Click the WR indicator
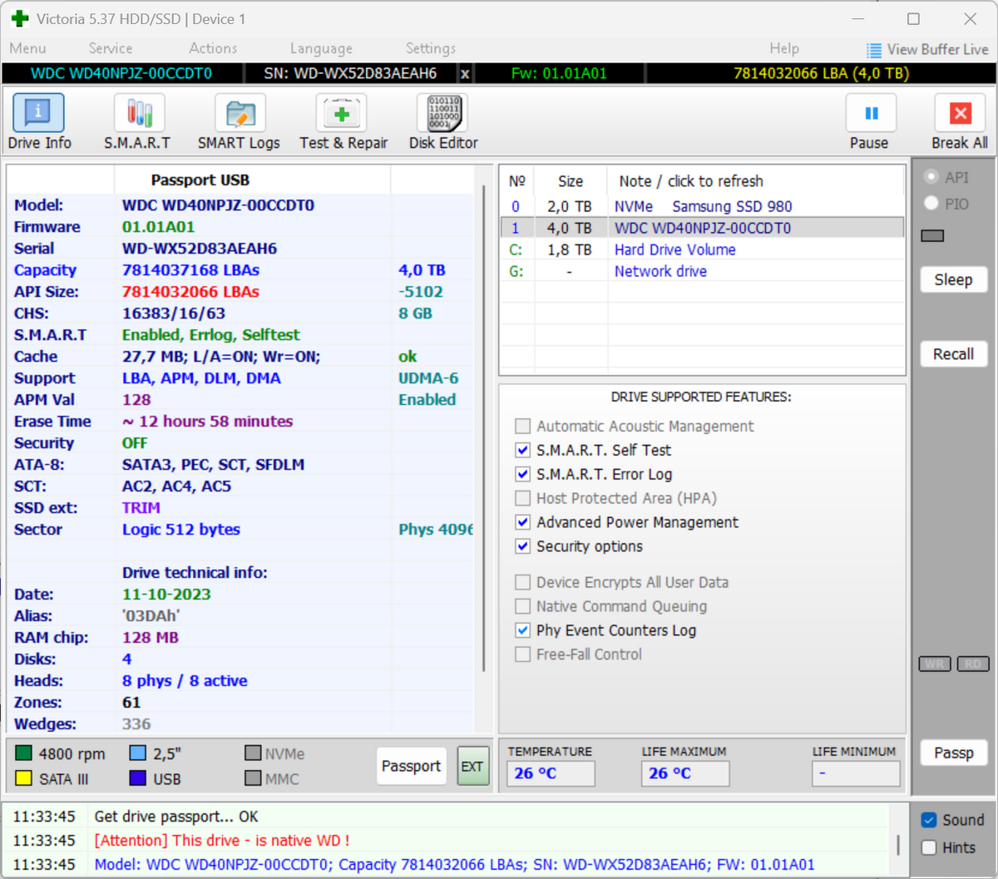The width and height of the screenshot is (998, 879). (x=935, y=664)
